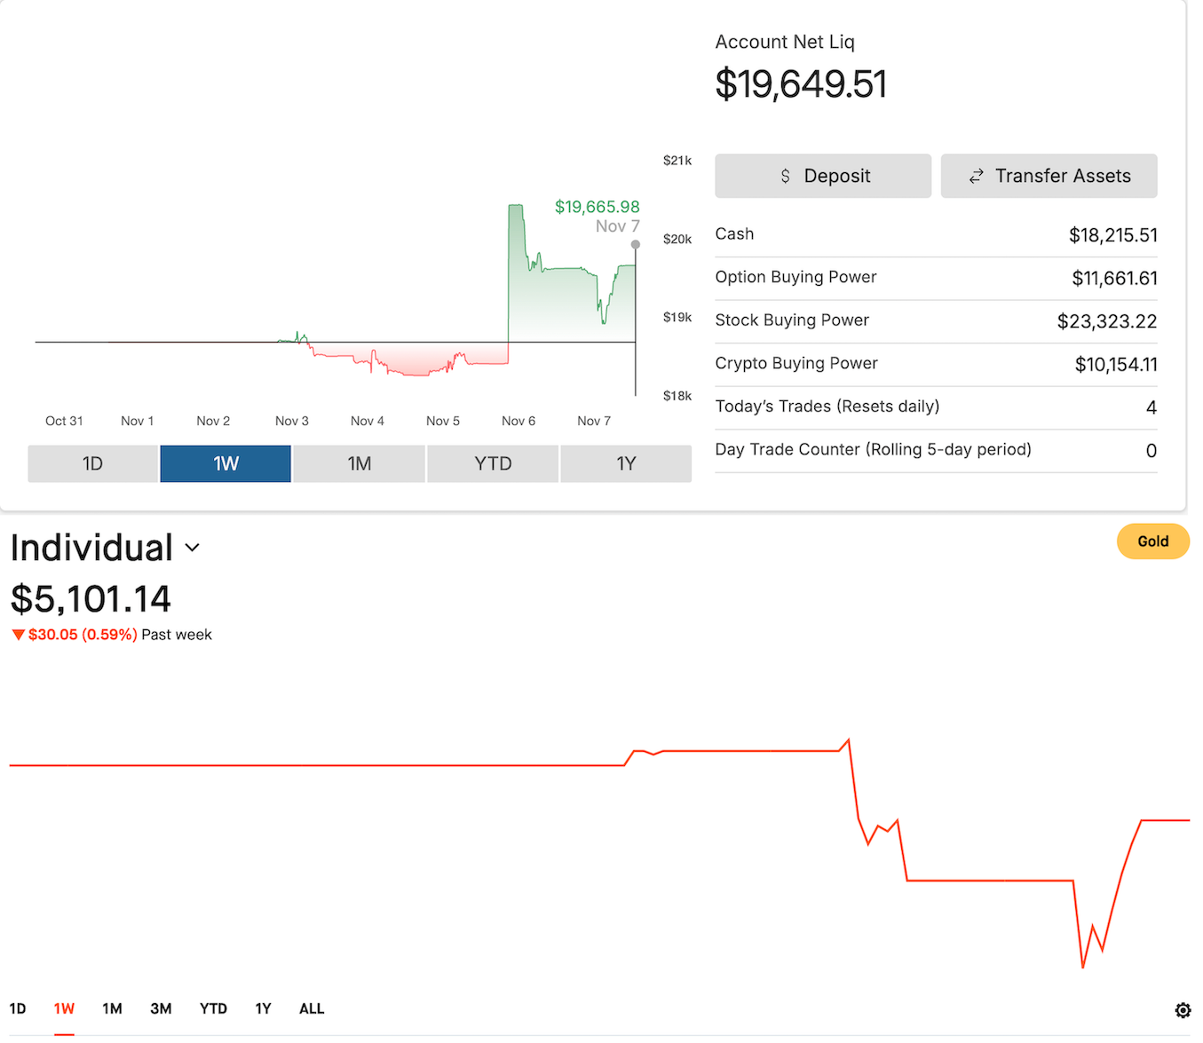Switch the account chart to YTD view
The width and height of the screenshot is (1203, 1043).
pyautogui.click(x=493, y=463)
